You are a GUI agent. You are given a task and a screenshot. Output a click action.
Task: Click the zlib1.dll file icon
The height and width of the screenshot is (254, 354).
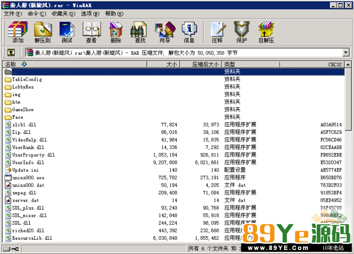tap(8, 125)
